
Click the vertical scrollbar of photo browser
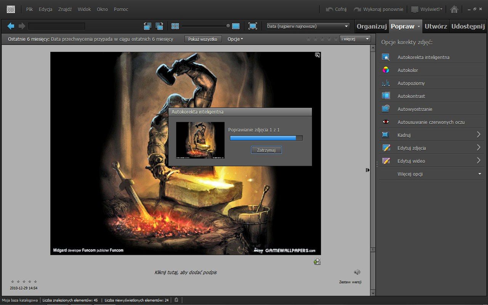[x=372, y=170]
